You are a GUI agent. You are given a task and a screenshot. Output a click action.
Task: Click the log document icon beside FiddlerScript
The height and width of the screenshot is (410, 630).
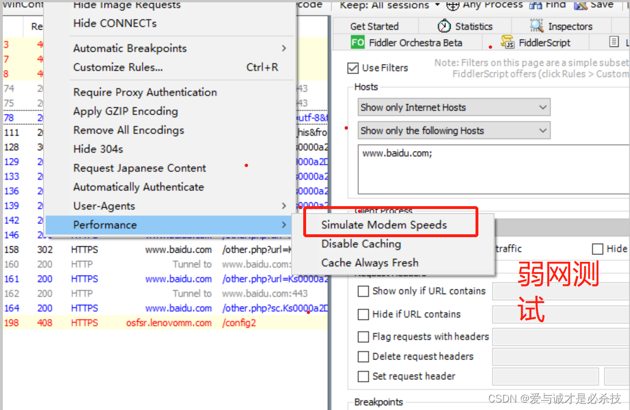[613, 41]
